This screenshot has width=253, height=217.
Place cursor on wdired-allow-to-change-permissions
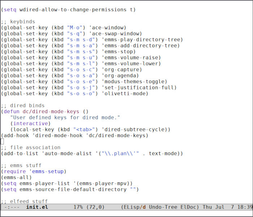(x=73, y=10)
